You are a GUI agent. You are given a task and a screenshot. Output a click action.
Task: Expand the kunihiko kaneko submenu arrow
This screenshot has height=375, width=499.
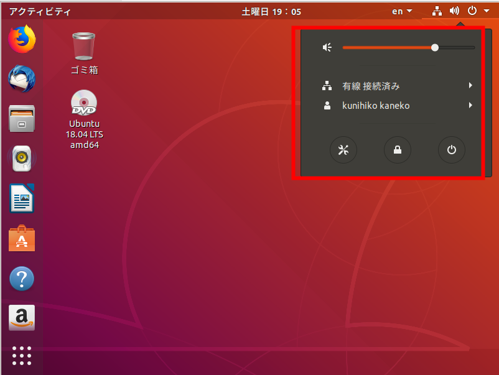tap(470, 105)
